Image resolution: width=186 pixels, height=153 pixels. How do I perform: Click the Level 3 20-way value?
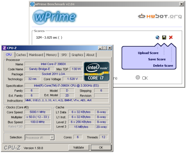(x=101, y=127)
